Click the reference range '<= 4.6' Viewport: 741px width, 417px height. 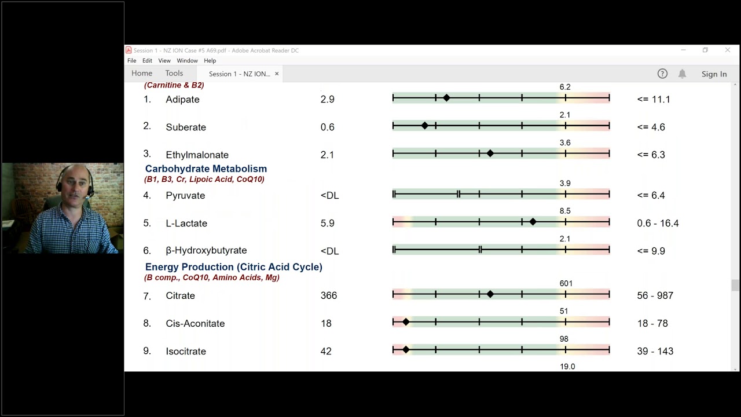[651, 127]
